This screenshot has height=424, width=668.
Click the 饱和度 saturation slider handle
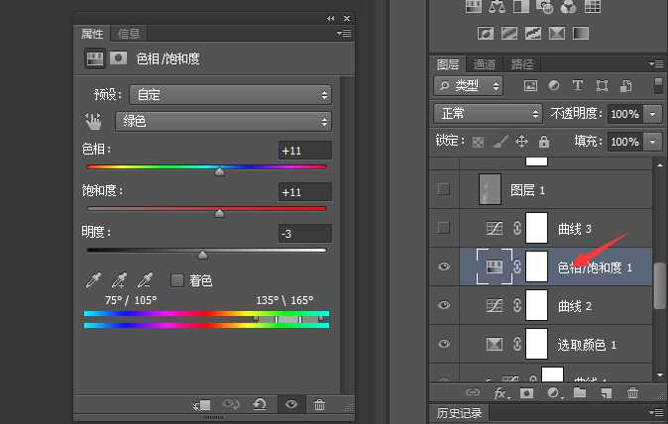click(x=220, y=213)
